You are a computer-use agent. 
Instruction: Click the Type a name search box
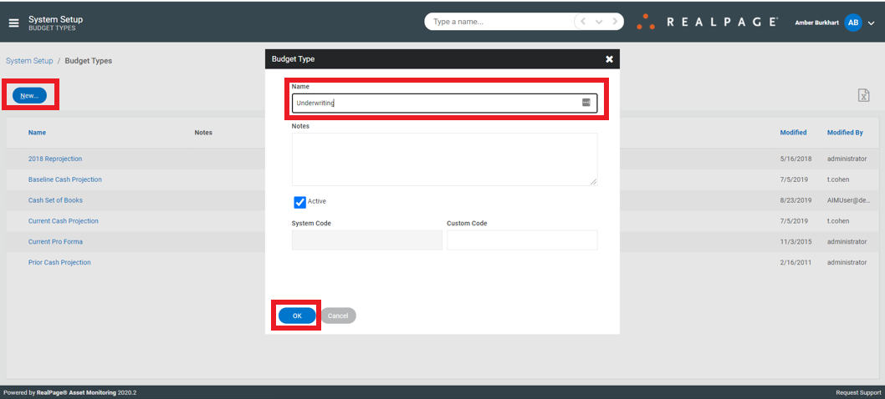pos(501,22)
